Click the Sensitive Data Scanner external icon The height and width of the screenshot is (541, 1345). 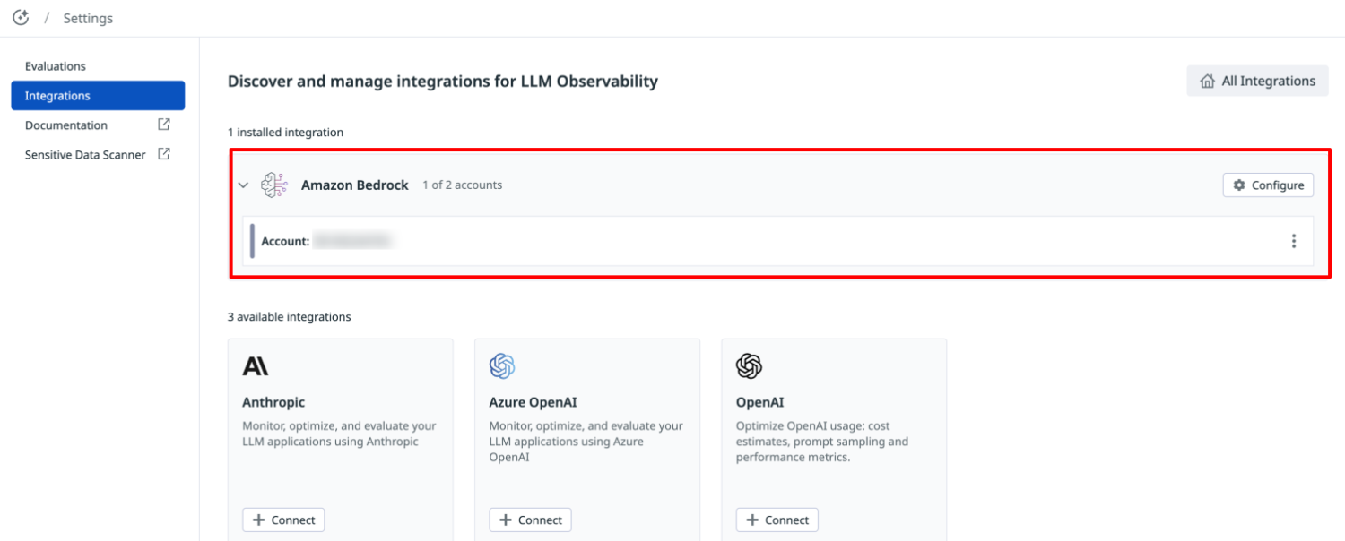tap(164, 154)
